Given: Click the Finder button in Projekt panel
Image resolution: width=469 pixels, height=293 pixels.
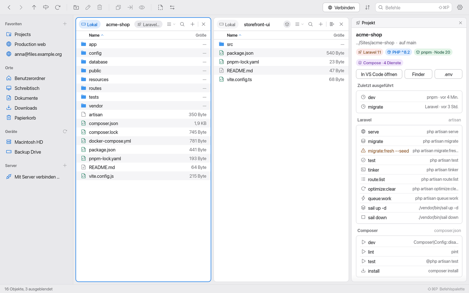Looking at the screenshot, I should point(418,74).
